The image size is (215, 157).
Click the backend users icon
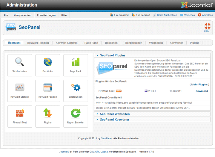133,15
